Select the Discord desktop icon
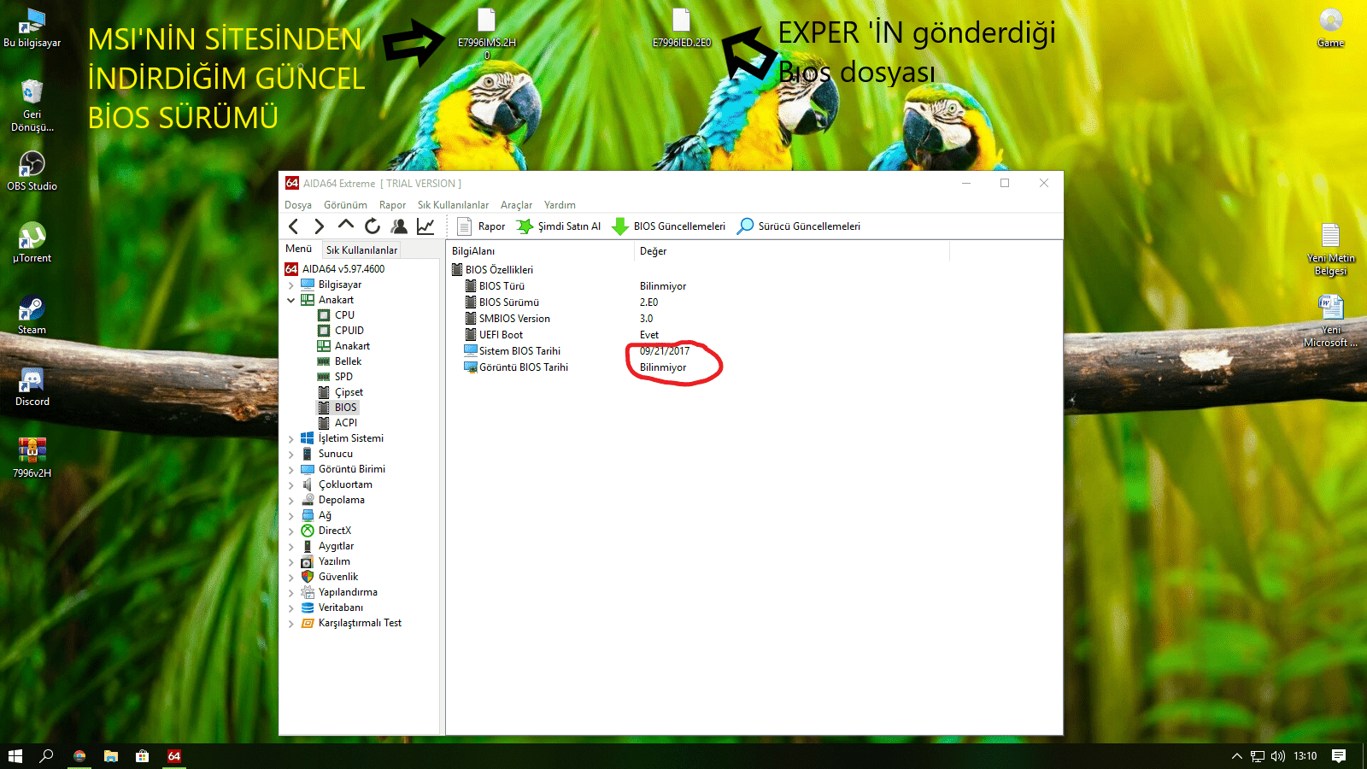 pyautogui.click(x=32, y=386)
